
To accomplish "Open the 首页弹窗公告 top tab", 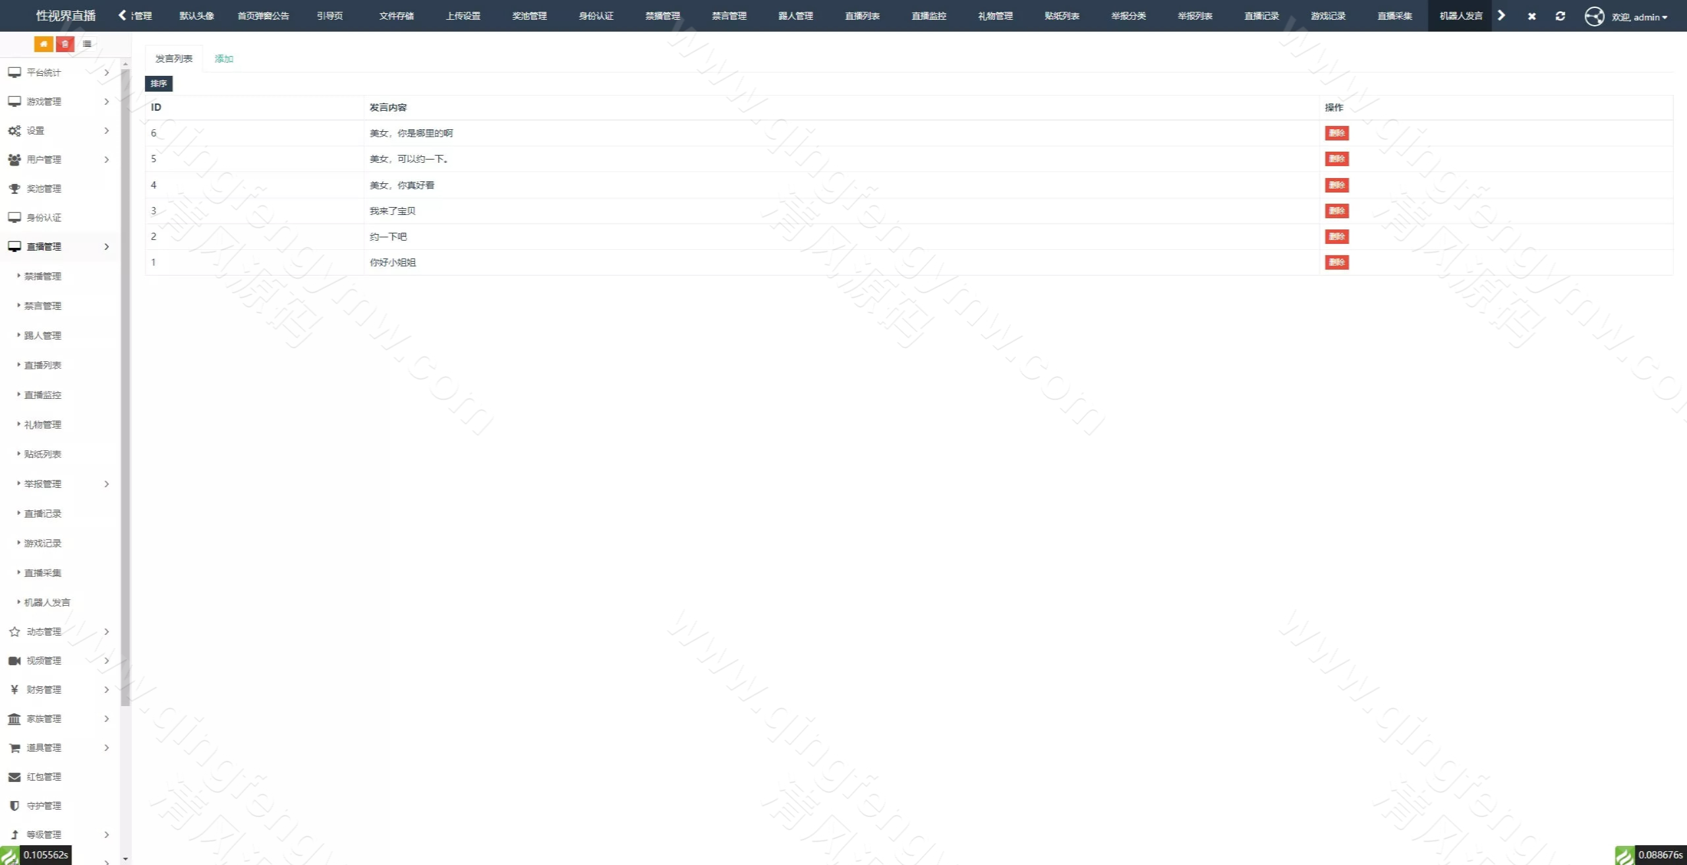I will (264, 16).
